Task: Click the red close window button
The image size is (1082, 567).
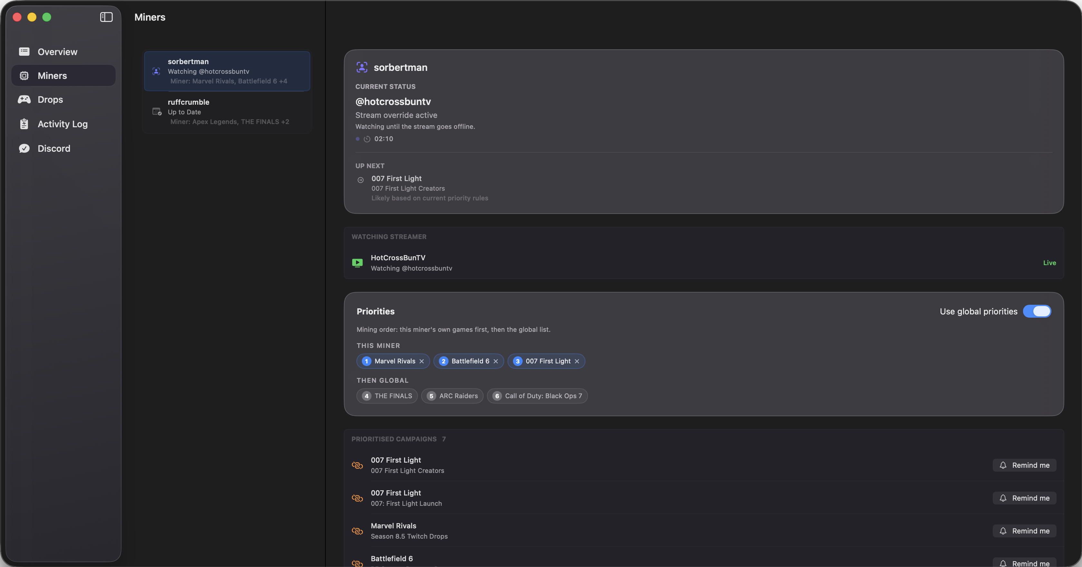Action: (17, 17)
